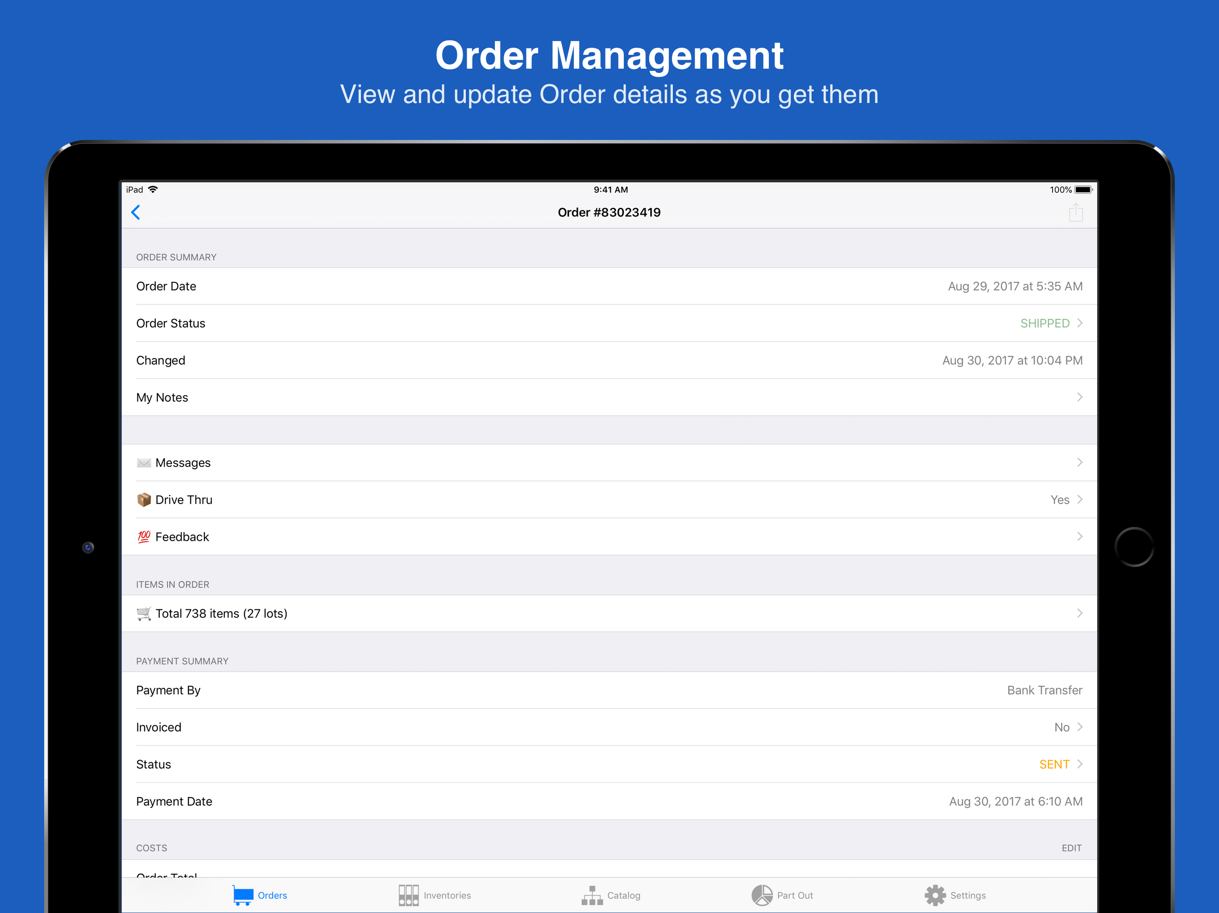Tap the PAYMENT SUMMARY section header
This screenshot has height=913, width=1219.
pos(182,661)
